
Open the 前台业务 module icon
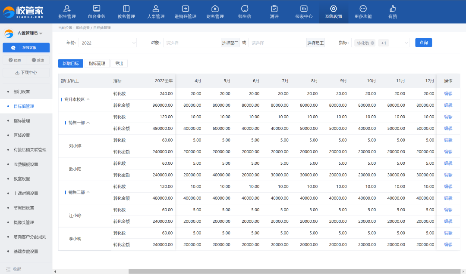97,9
